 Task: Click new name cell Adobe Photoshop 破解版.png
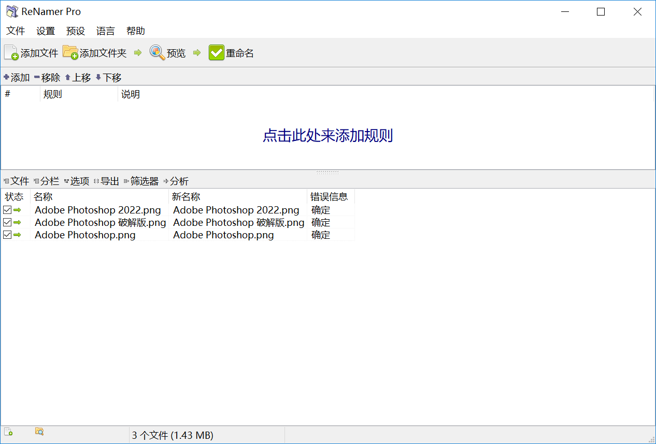tap(239, 222)
